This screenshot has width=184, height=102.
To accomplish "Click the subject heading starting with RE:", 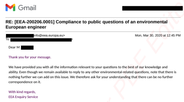I will 86,24.
